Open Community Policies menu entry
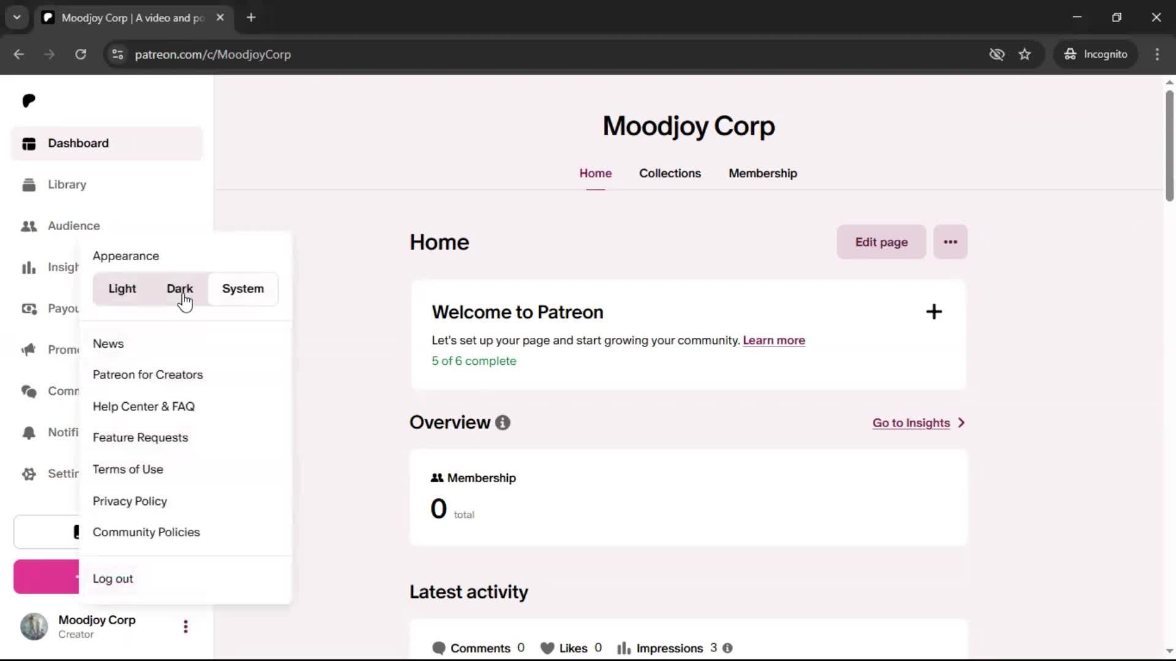 coord(146,532)
